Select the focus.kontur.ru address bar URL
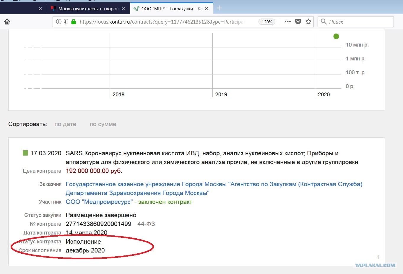This screenshot has height=274, width=403. 162,22
